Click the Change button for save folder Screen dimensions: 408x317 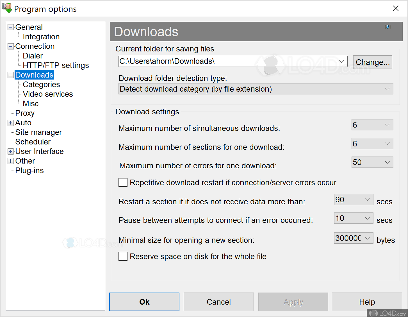pyautogui.click(x=372, y=62)
